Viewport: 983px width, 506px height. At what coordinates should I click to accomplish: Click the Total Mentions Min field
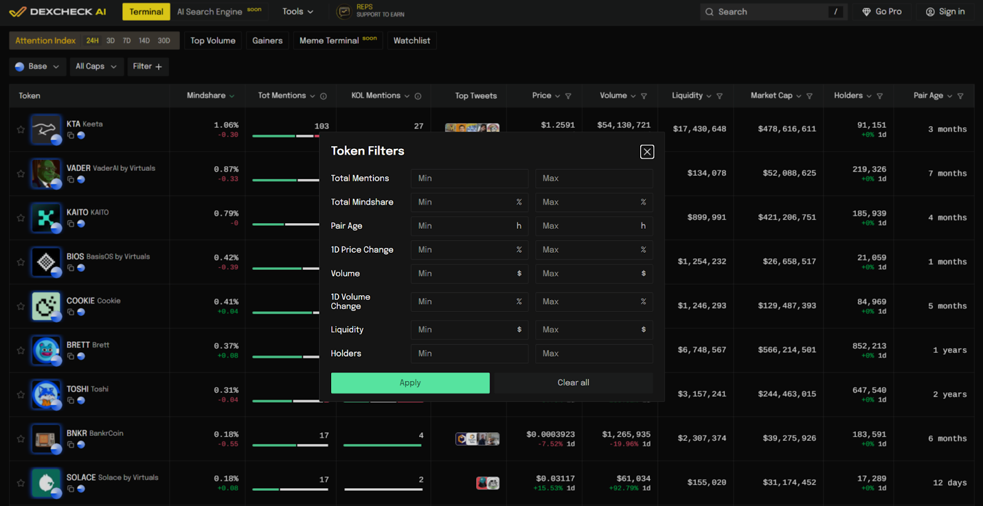469,178
